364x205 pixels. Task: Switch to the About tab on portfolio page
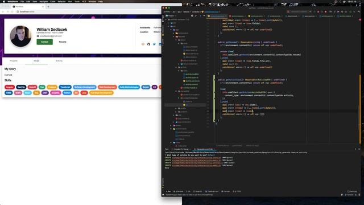pos(36,61)
